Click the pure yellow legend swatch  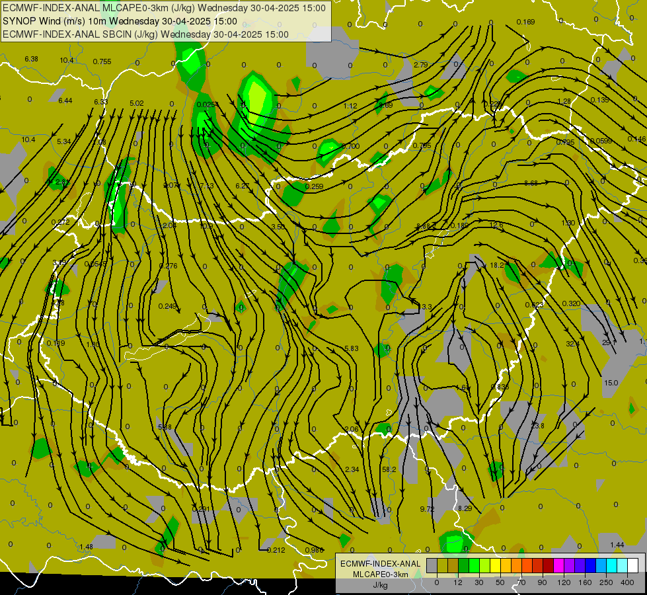pyautogui.click(x=495, y=565)
